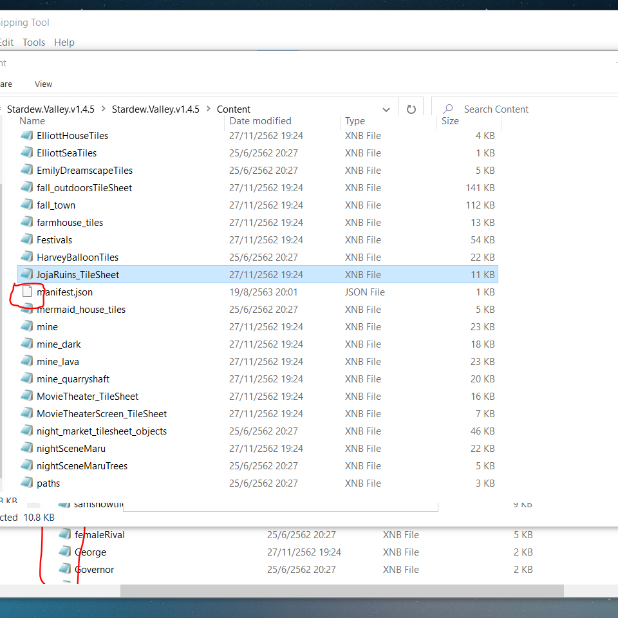Click the ElliottHouseTiles XNB file icon
Image resolution: width=618 pixels, height=618 pixels.
point(27,136)
